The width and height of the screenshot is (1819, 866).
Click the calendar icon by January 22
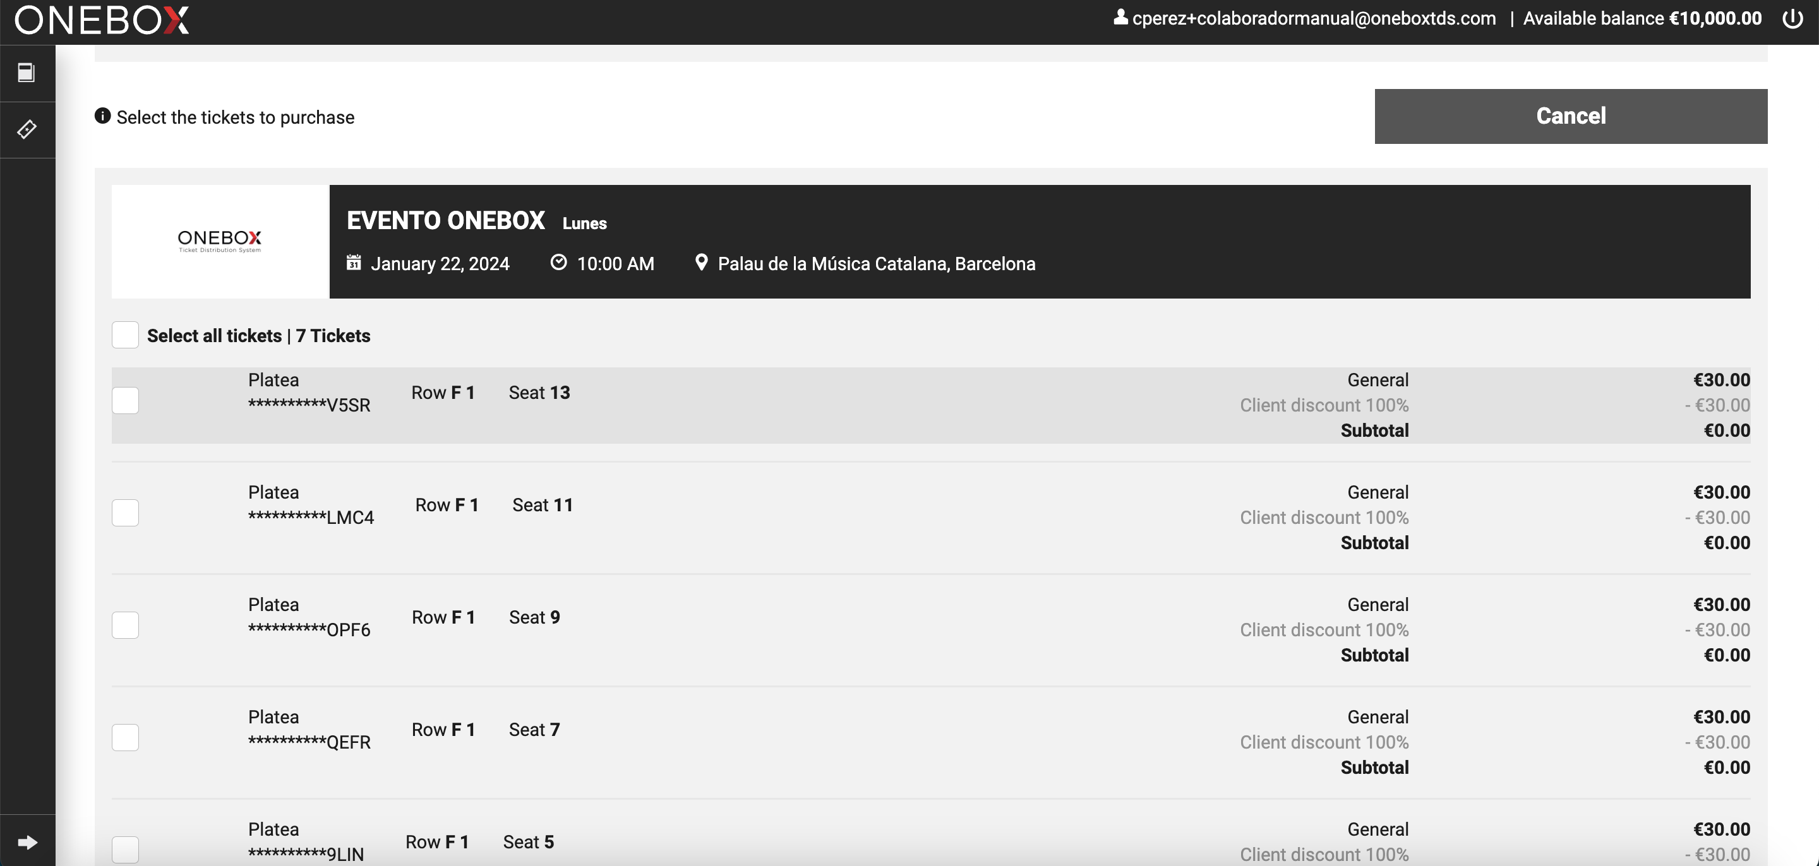pos(354,263)
